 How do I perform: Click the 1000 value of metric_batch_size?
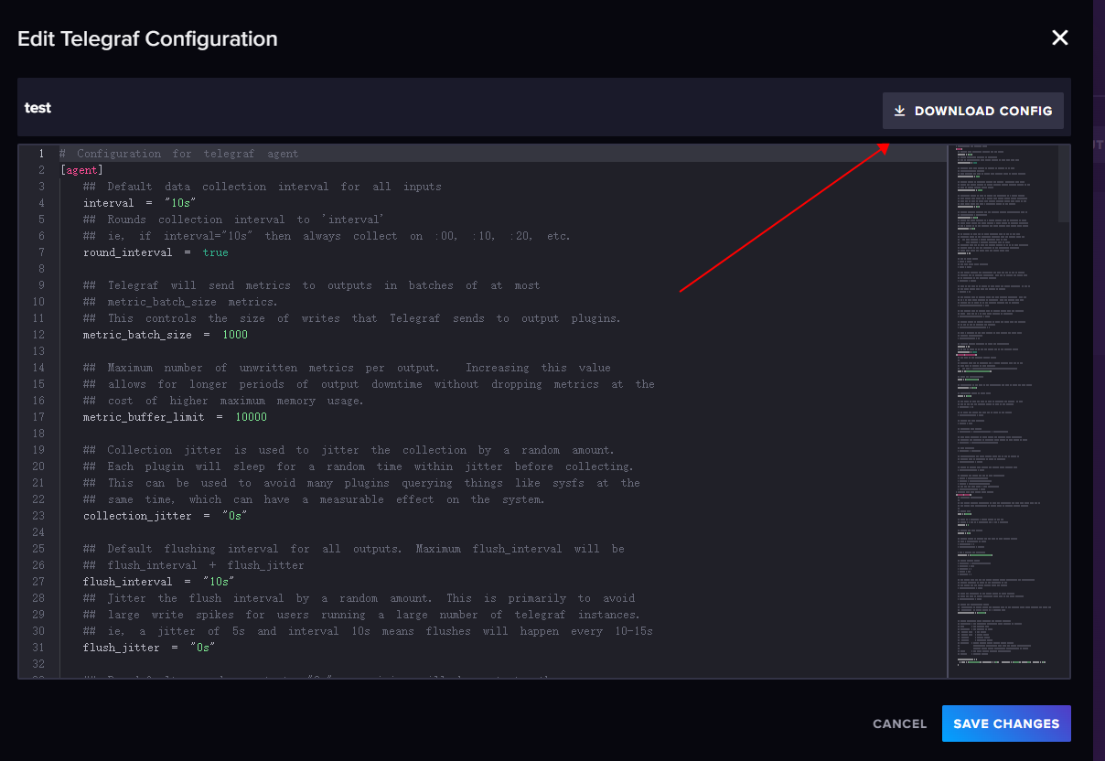(234, 335)
